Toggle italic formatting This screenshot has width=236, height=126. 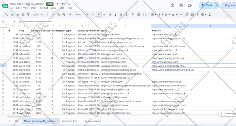point(116,15)
